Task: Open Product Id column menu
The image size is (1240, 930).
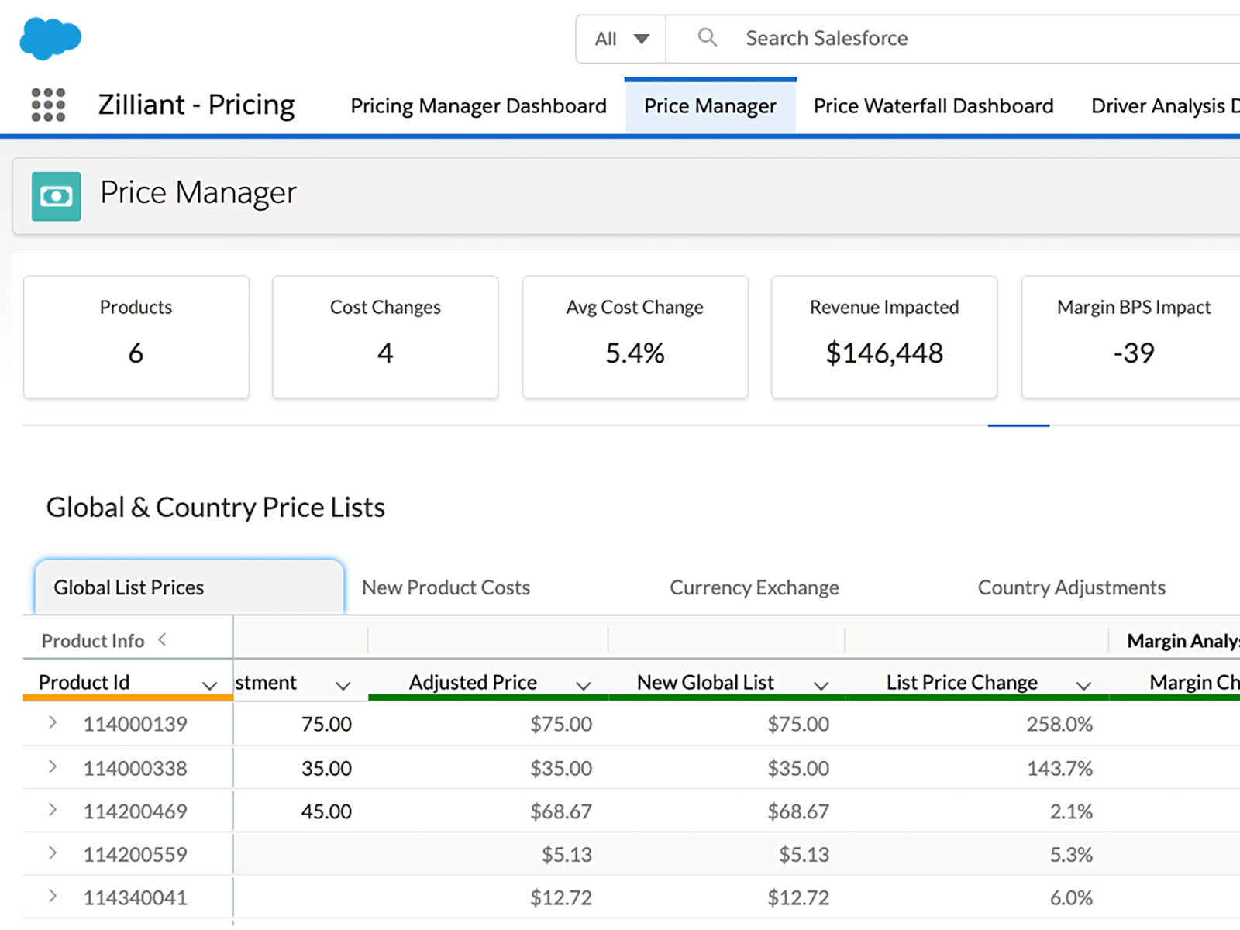Action: point(208,685)
